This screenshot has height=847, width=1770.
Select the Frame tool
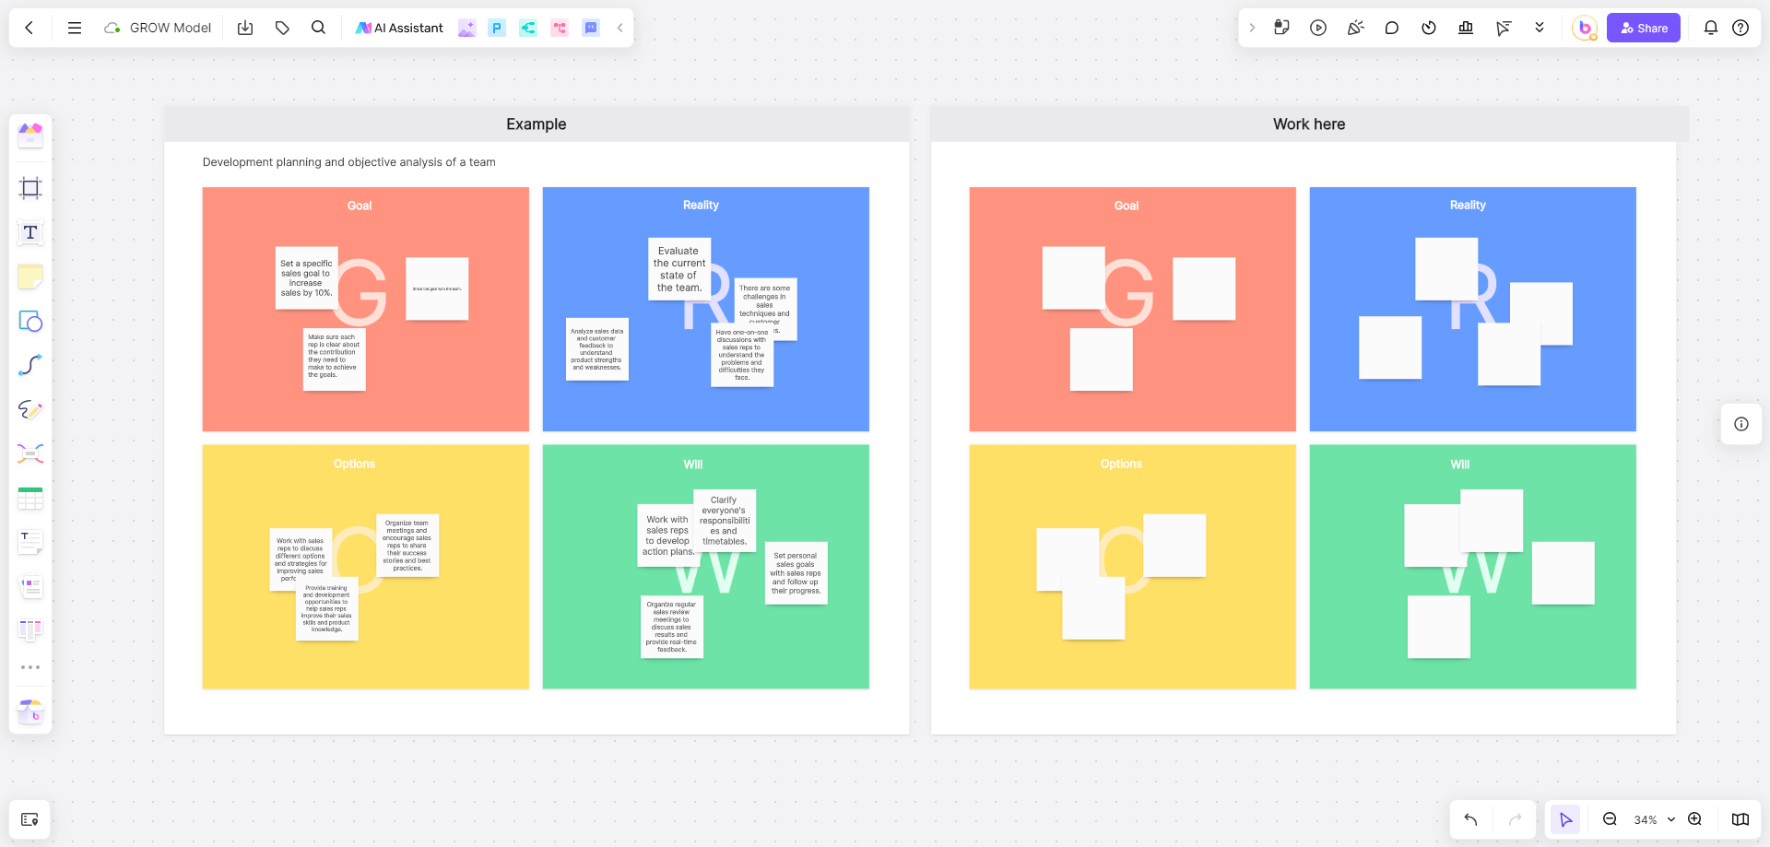30,188
